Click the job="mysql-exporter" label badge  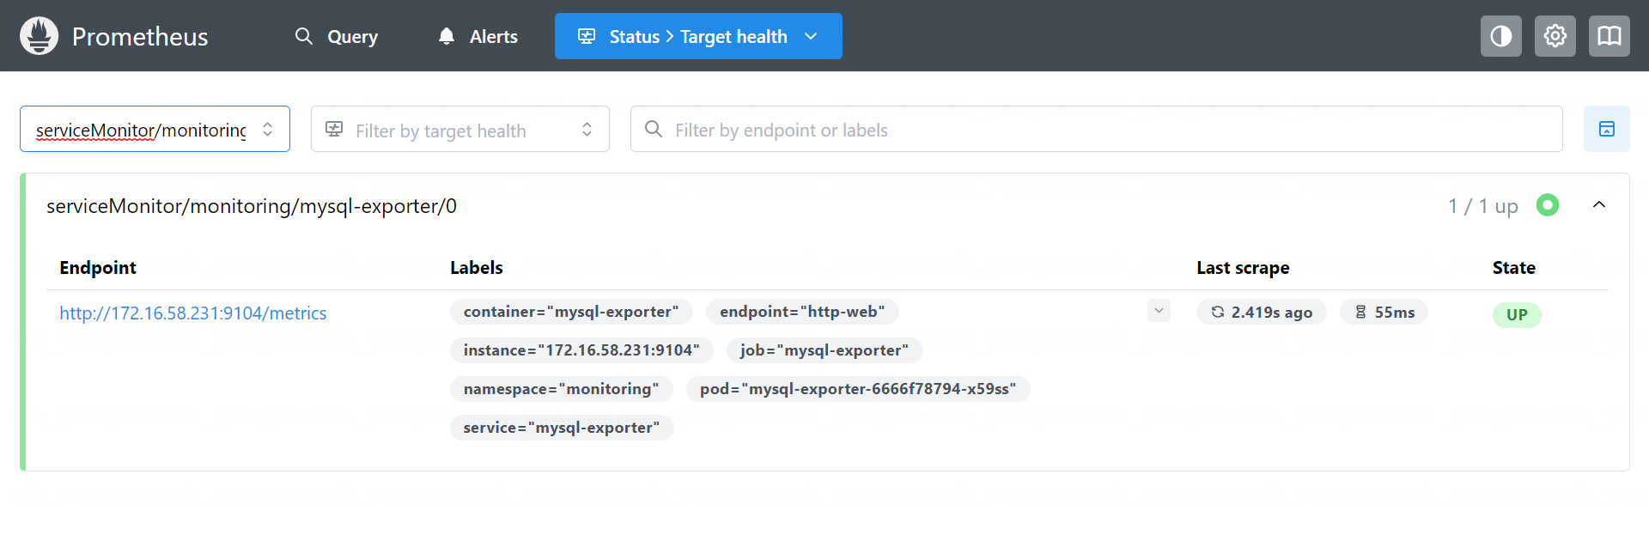point(824,350)
